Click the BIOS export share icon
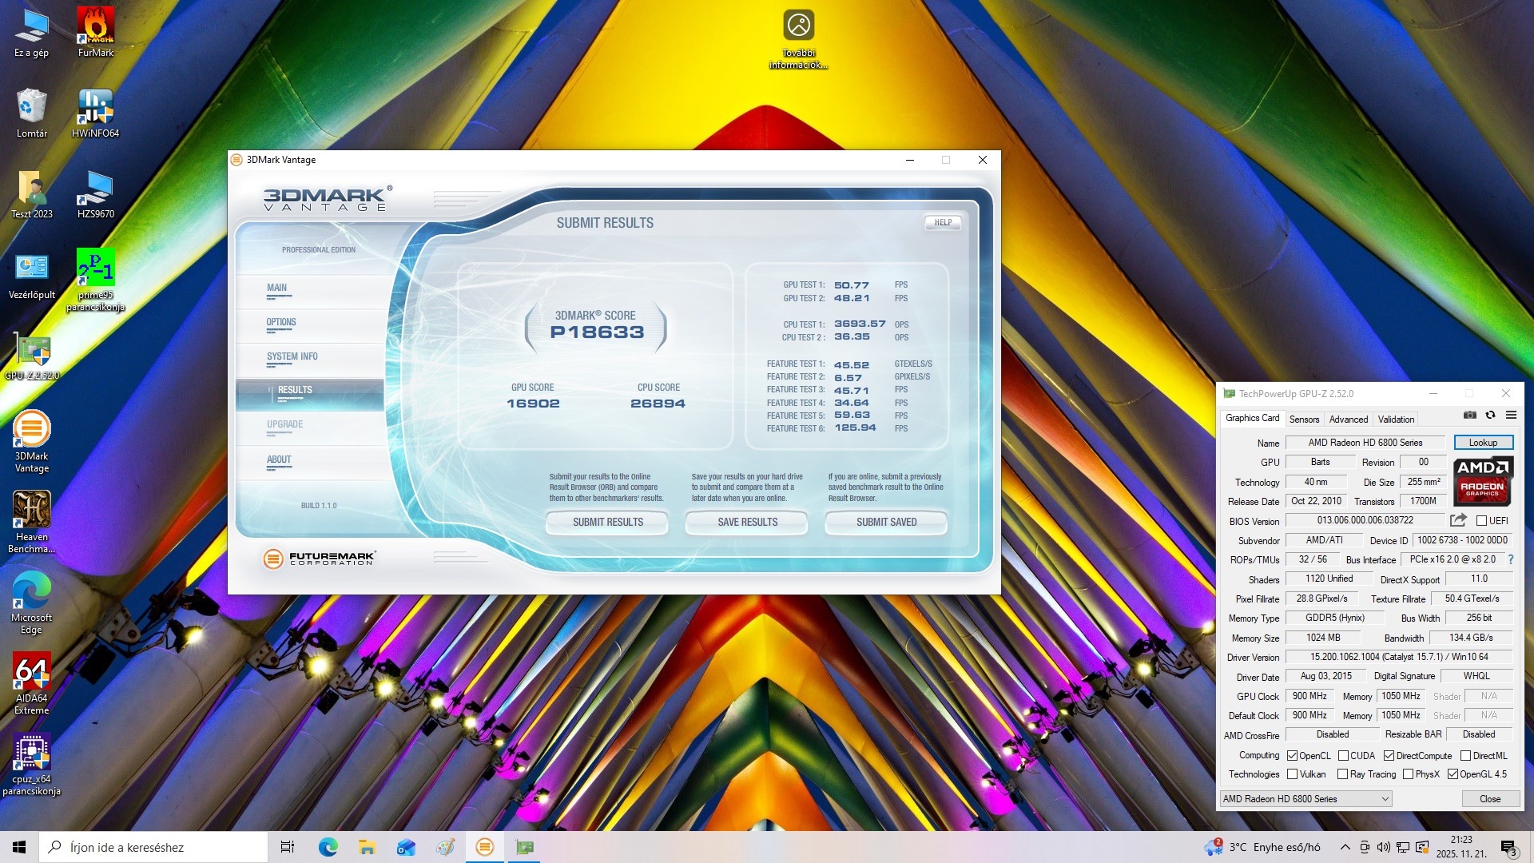The width and height of the screenshot is (1534, 863). 1458,520
